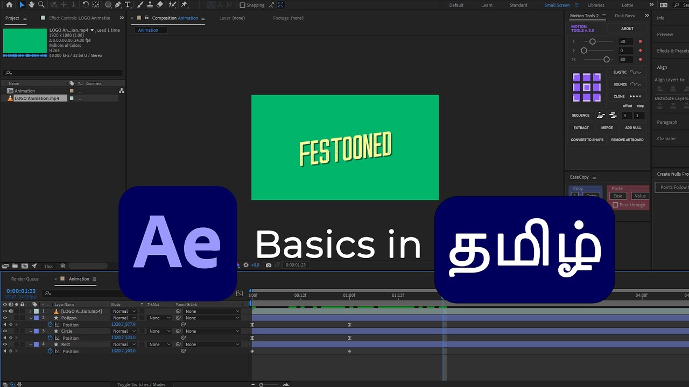The height and width of the screenshot is (387, 689).
Task: Open the Render Queue tab
Action: [25, 279]
